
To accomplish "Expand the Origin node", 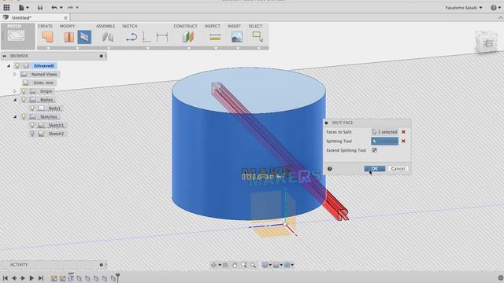I will [15, 91].
